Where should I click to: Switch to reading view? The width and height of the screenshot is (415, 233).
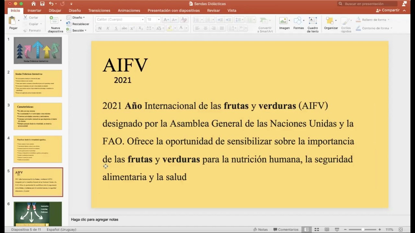coord(327,229)
